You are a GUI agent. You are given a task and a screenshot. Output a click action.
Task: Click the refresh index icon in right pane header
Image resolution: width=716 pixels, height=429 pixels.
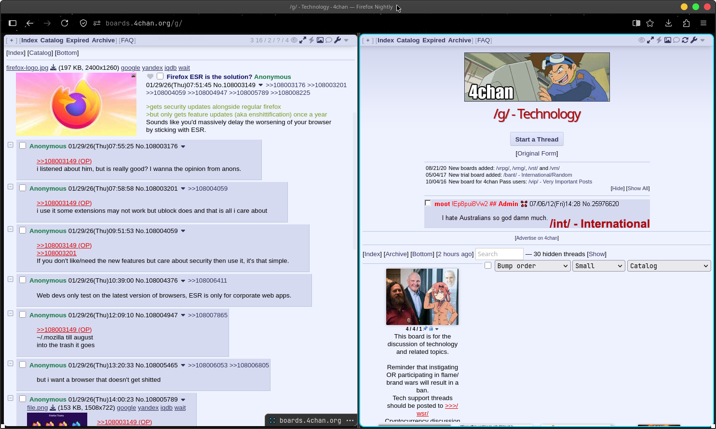(x=685, y=40)
